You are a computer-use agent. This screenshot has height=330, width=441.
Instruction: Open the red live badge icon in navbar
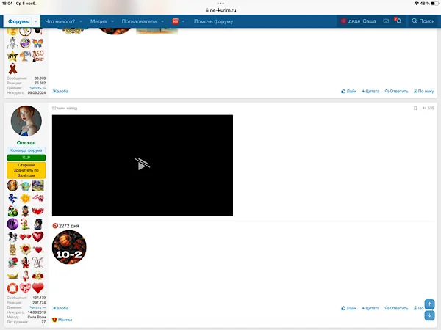(x=175, y=21)
